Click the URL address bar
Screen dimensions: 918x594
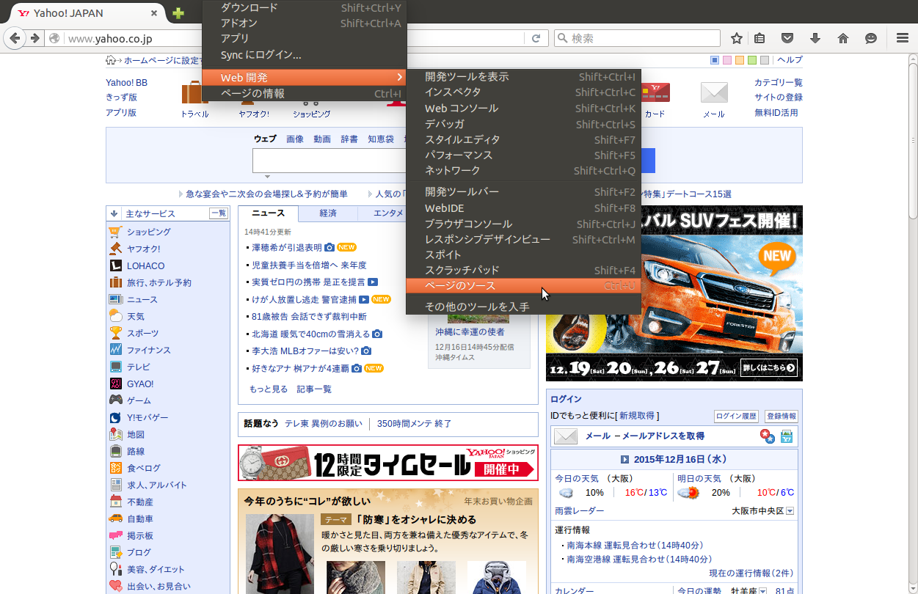point(296,38)
